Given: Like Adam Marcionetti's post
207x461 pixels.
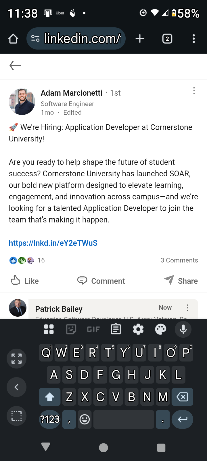Looking at the screenshot, I should pyautogui.click(x=25, y=281).
